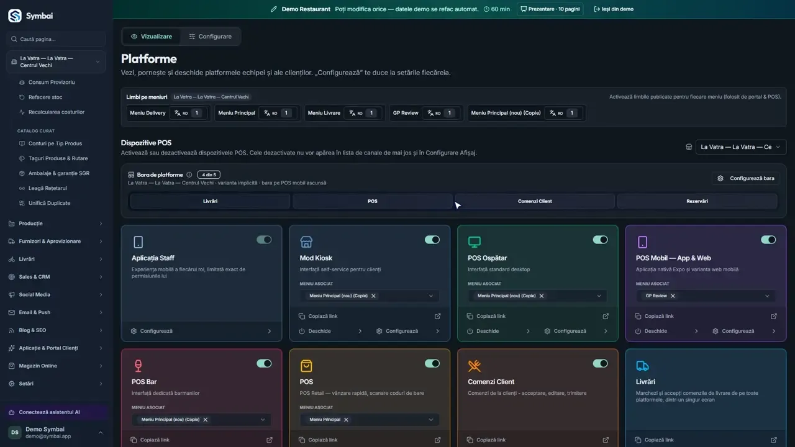The width and height of the screenshot is (795, 447).
Task: Remove the menu tag from POS Ospătar card
Action: [x=542, y=296]
